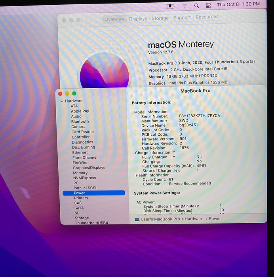The image size is (274, 277).
Task: Open the battery status menu bar icon
Action: point(170,7)
